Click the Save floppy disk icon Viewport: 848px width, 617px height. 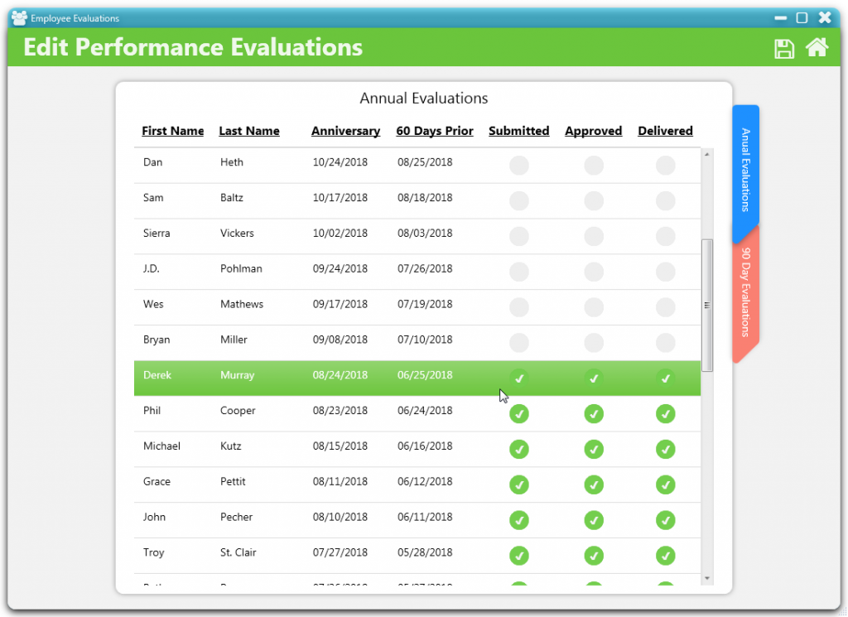pyautogui.click(x=783, y=49)
